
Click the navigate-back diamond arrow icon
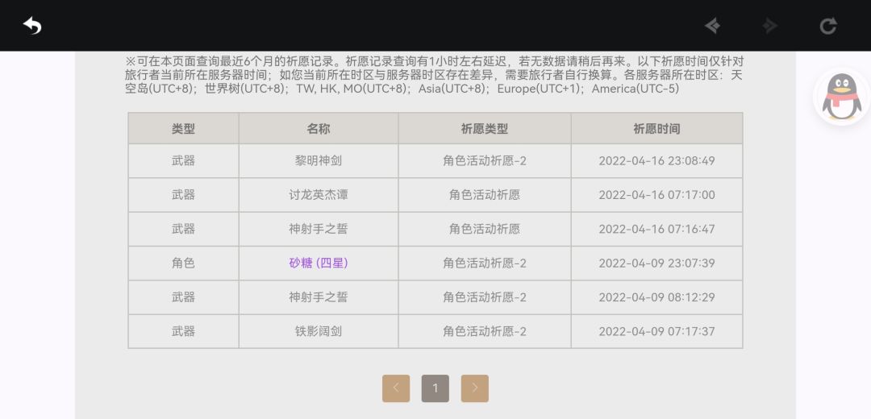[713, 26]
